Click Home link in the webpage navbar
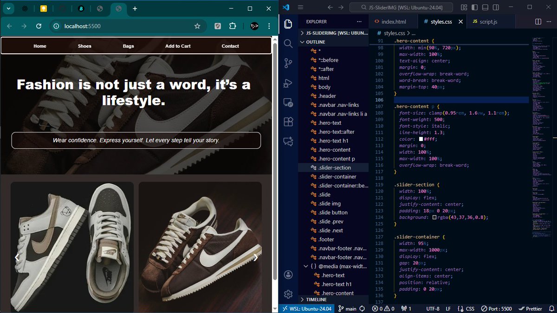The width and height of the screenshot is (557, 313). pos(40,46)
